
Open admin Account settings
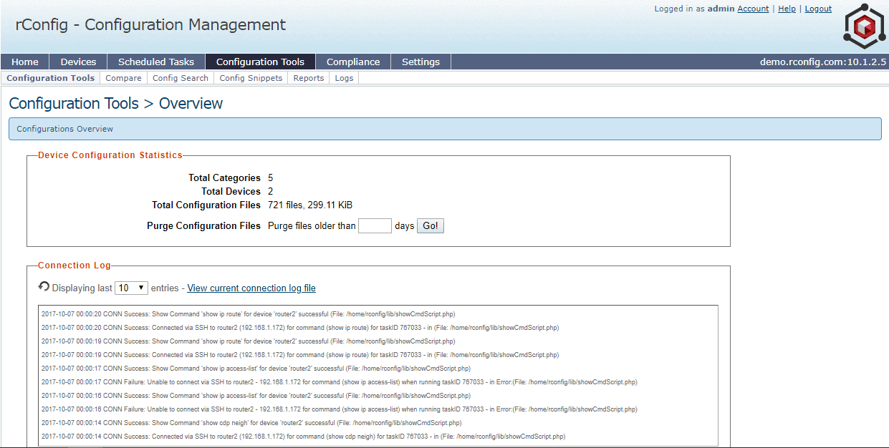point(753,9)
